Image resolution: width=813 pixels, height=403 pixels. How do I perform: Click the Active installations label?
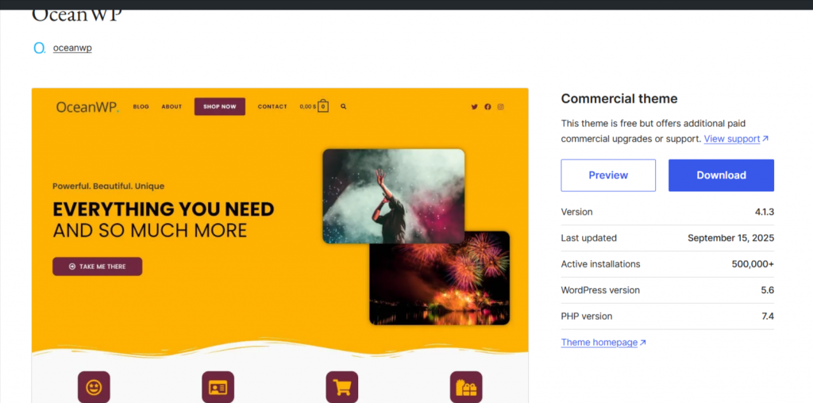point(600,264)
